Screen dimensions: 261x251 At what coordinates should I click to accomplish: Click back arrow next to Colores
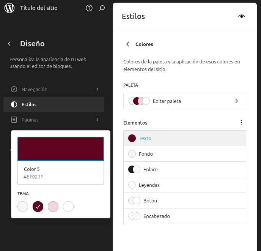point(128,44)
